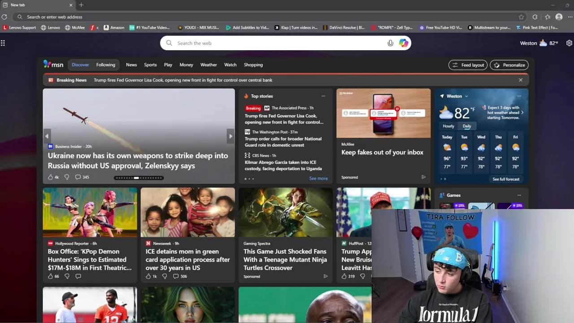Open the Sports tab on MSN
Viewport: 574px width, 323px height.
[150, 65]
